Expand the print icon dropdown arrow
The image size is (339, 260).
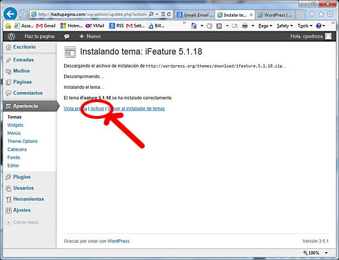[x=253, y=26]
